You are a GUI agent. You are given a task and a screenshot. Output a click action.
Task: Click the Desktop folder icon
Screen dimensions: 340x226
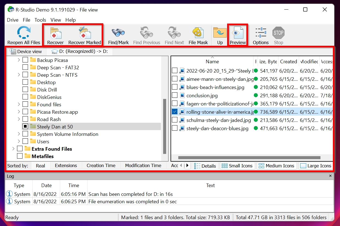coord(33,82)
